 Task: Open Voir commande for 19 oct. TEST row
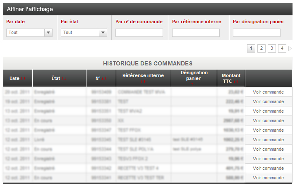(268, 101)
